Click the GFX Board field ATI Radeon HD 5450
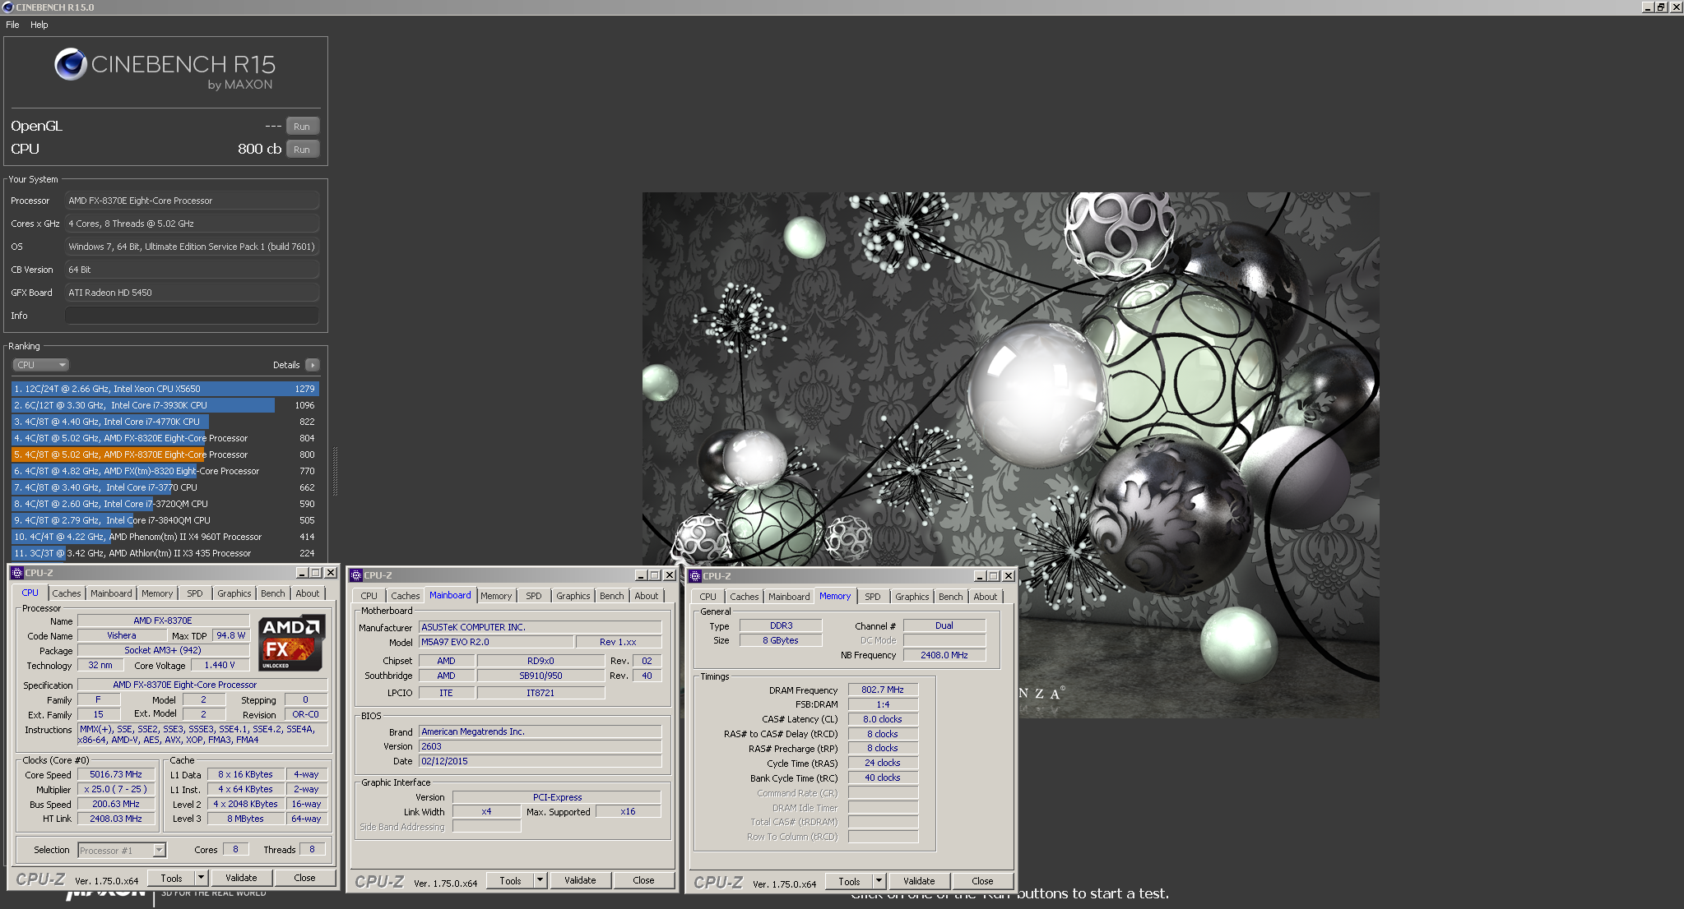Viewport: 1684px width, 909px height. [x=192, y=293]
